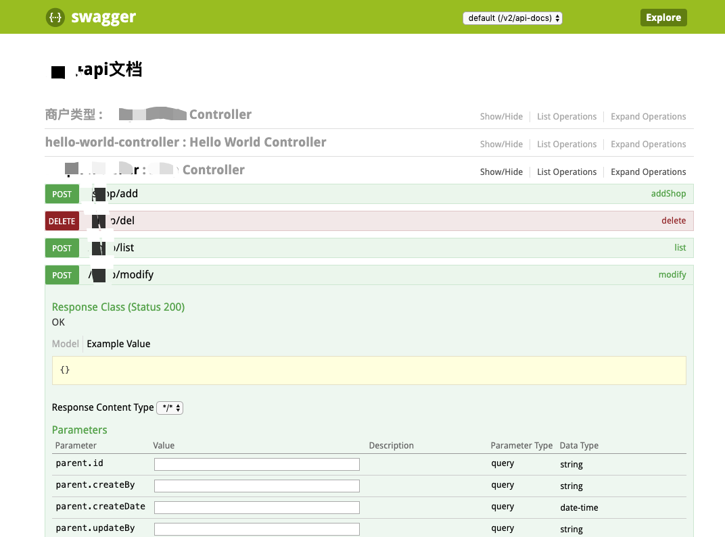Image resolution: width=725 pixels, height=537 pixels.
Task: List Operations for 商户类型 controller
Action: (567, 116)
